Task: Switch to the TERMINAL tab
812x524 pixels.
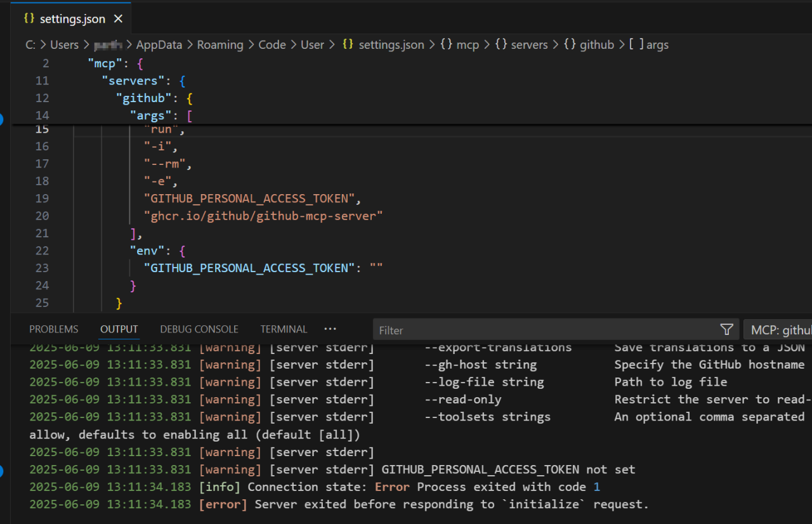Action: [x=284, y=329]
